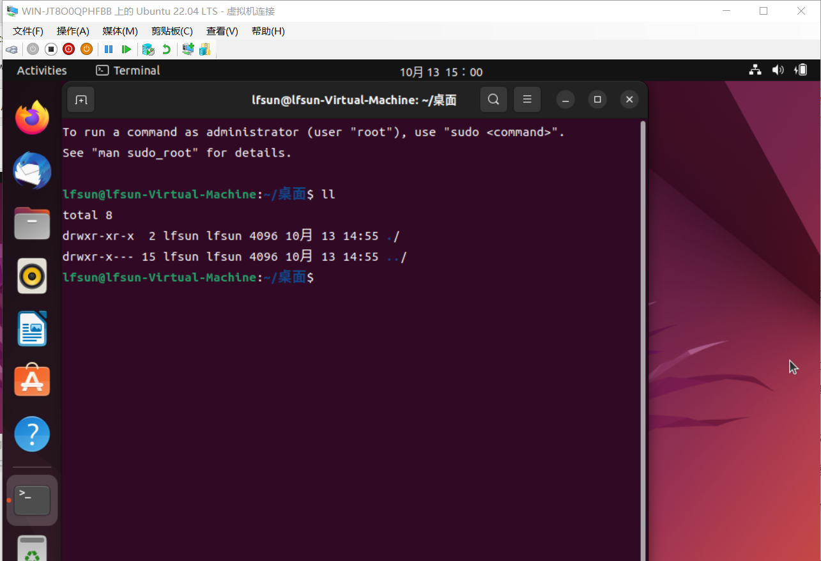Switch to enhanced session mode icon
821x561 pixels.
(188, 49)
